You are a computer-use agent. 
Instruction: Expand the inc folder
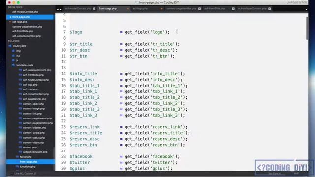click(13, 56)
